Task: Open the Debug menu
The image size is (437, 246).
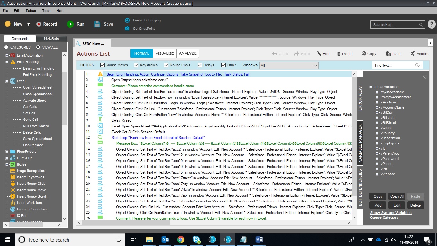Action: (x=31, y=11)
